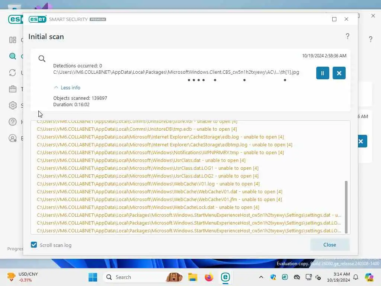The width and height of the screenshot is (381, 286).
Task: Select log line WebCache\V01.log
Action: [148, 184]
